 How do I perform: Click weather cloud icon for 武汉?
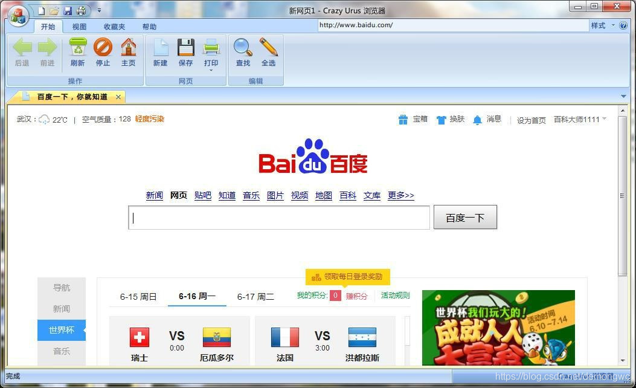click(44, 119)
